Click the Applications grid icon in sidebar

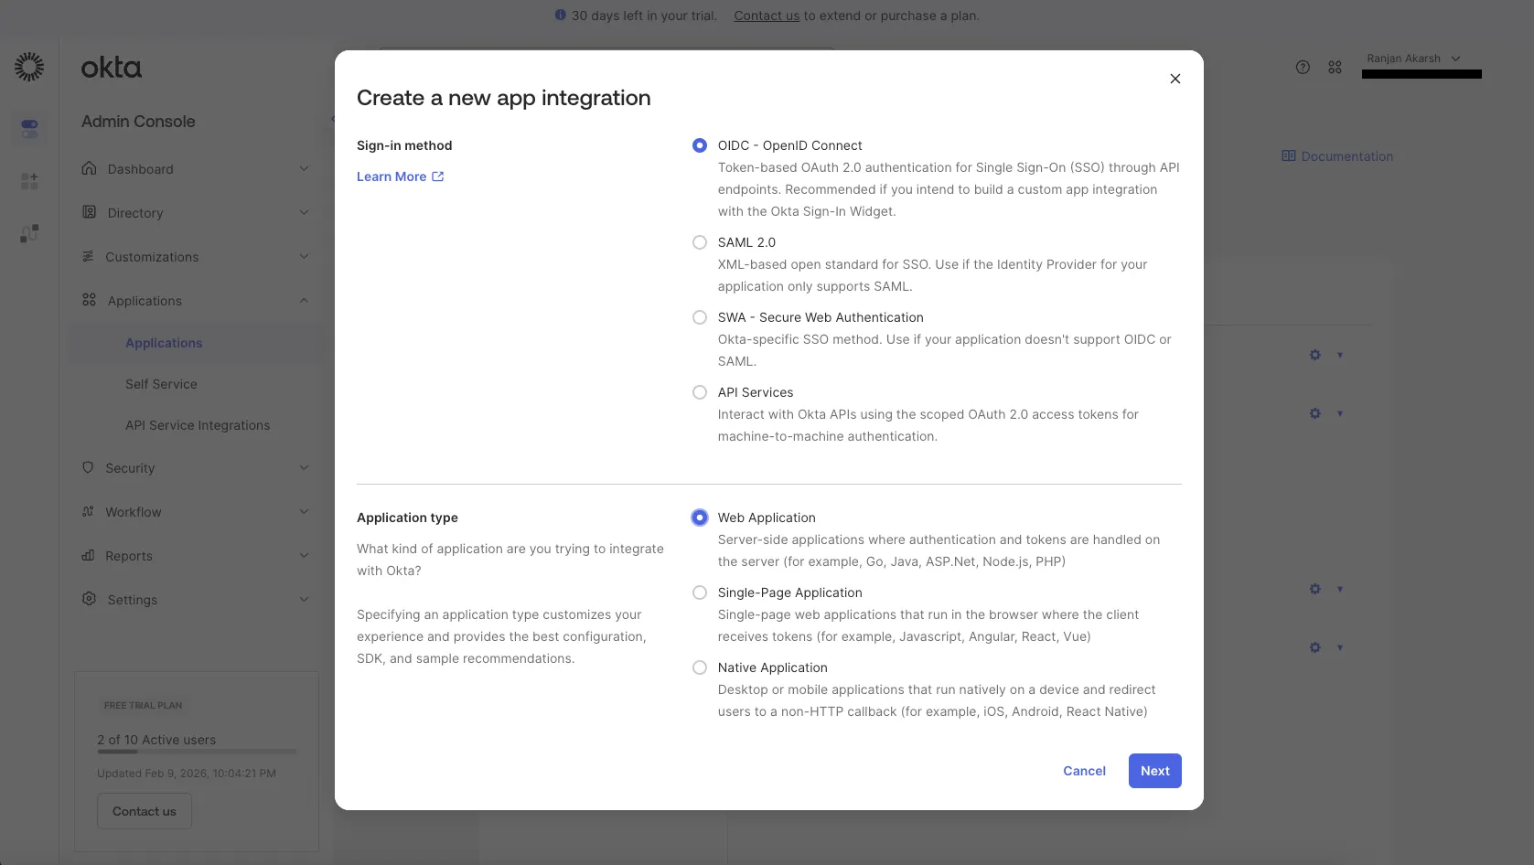(89, 300)
